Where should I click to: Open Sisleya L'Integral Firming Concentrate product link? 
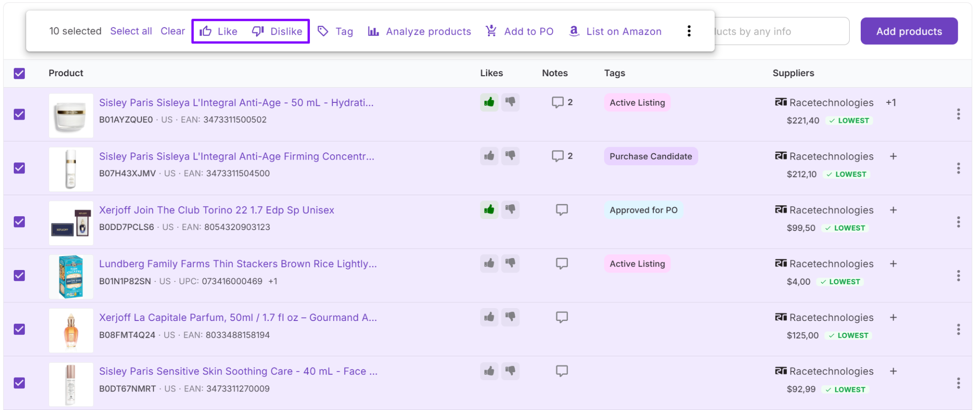pos(237,156)
